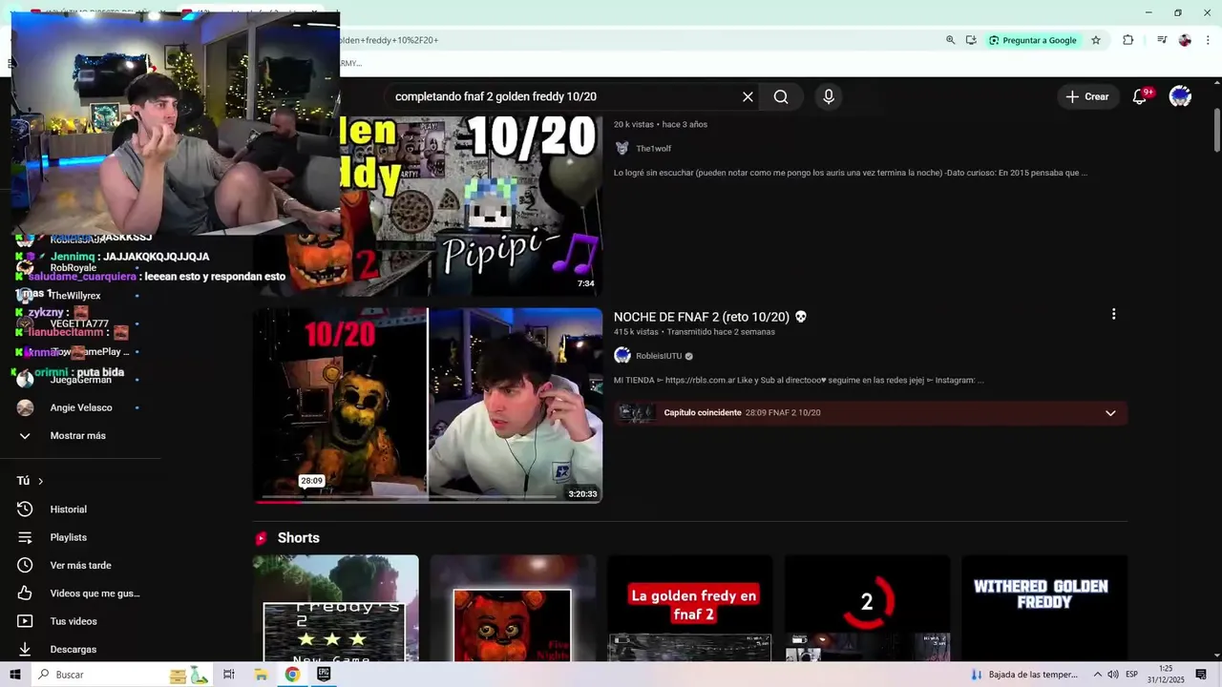
Task: Clear the YouTube search box text
Action: click(x=748, y=96)
